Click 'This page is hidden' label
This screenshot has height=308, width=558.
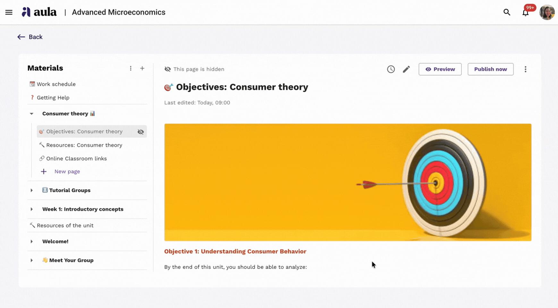pos(199,69)
